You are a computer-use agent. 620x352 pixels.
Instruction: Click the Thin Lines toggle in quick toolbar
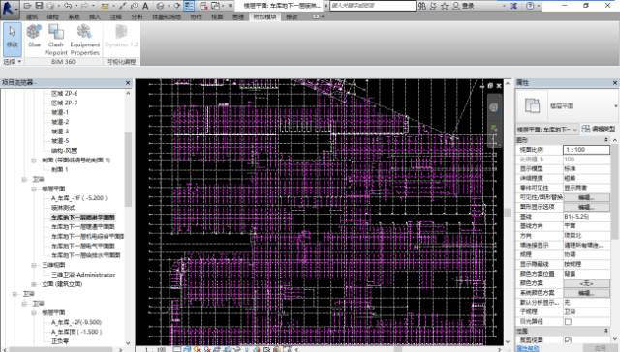coord(189,6)
